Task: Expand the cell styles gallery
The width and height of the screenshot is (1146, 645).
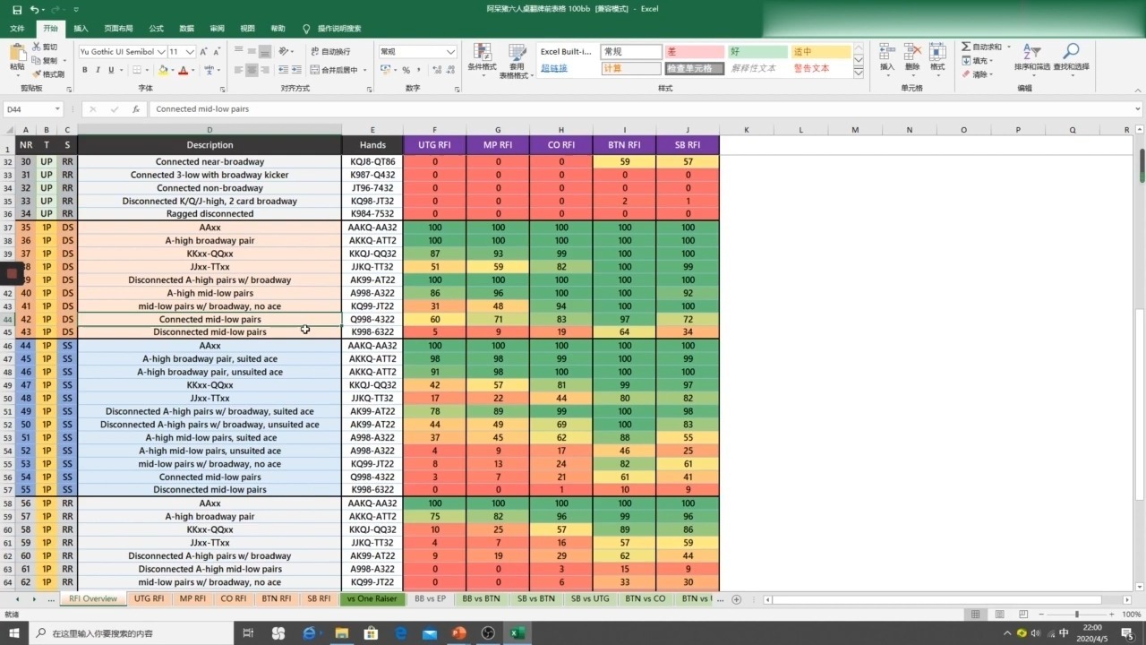Action: [x=859, y=73]
